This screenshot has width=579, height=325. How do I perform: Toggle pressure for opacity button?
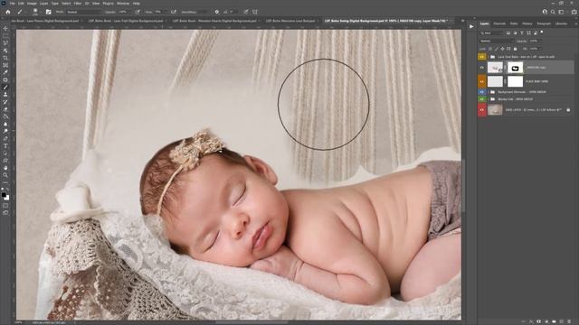(138, 12)
